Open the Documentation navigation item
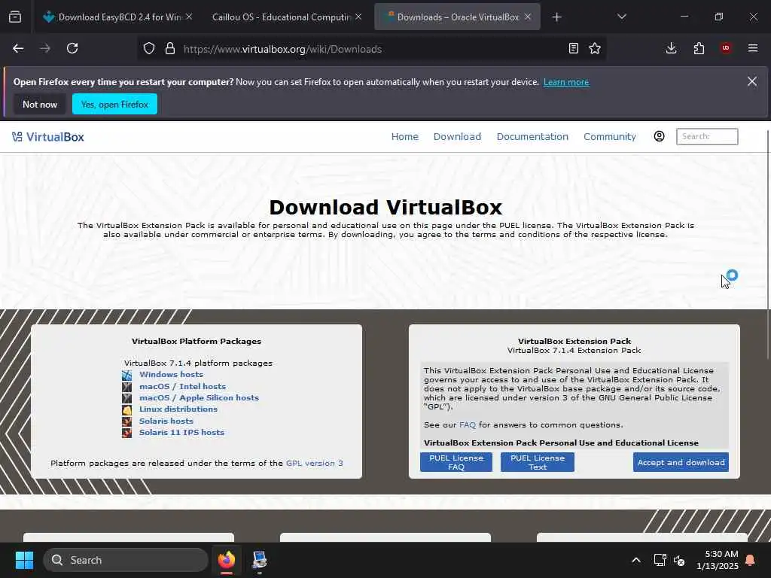Screen dimensions: 771x578 coord(532,137)
